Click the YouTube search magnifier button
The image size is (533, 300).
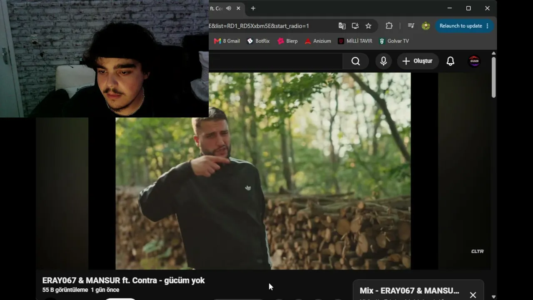click(x=356, y=61)
